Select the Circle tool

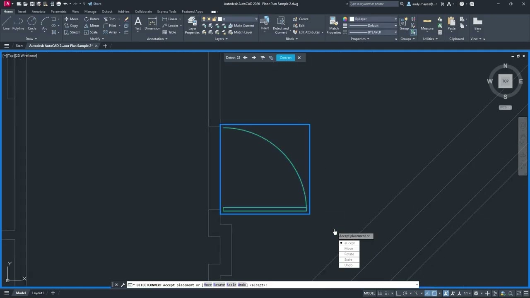(32, 24)
